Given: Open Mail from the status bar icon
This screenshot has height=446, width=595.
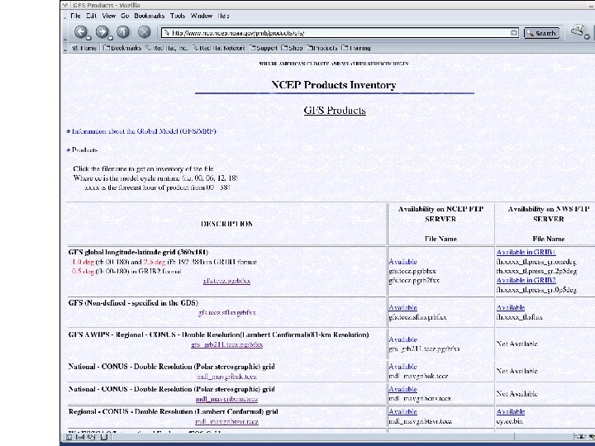Looking at the screenshot, I should 80,437.
